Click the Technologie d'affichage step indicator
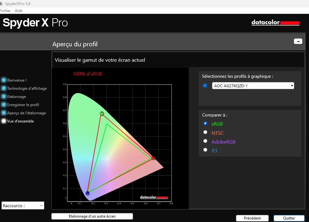This screenshot has height=222, width=309. pos(4,88)
